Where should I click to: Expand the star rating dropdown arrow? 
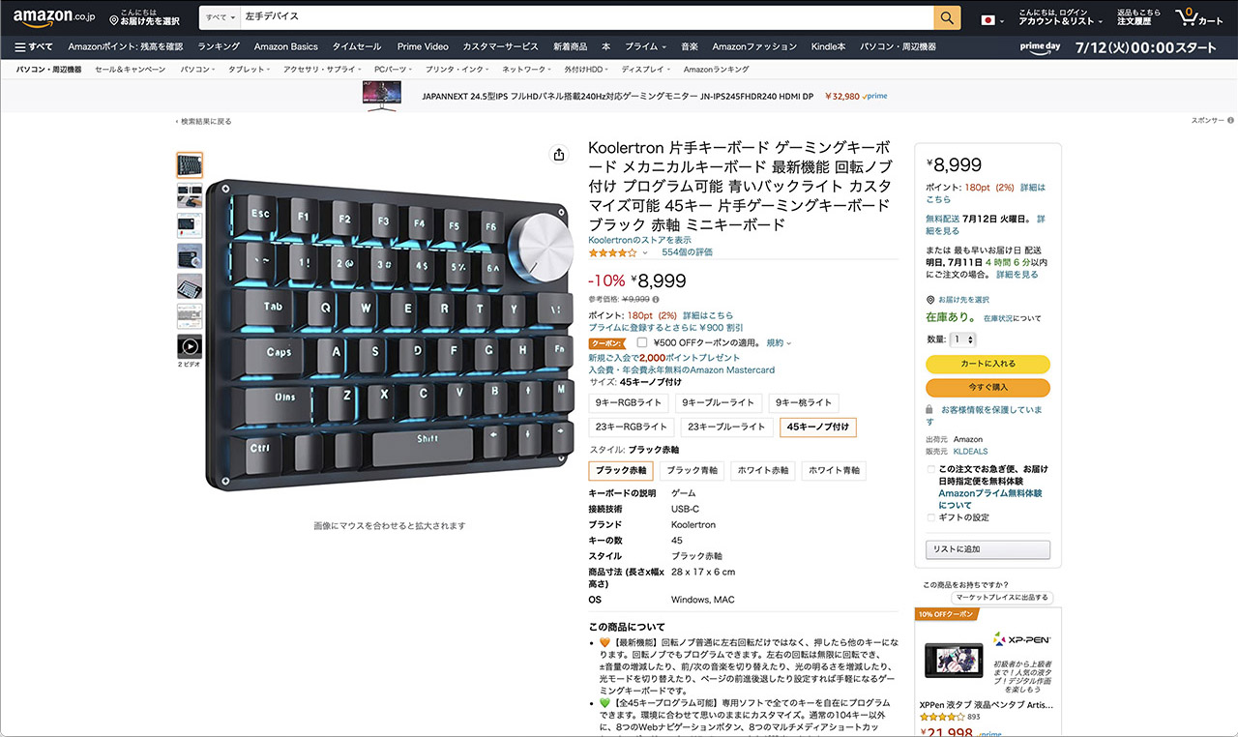(x=646, y=252)
